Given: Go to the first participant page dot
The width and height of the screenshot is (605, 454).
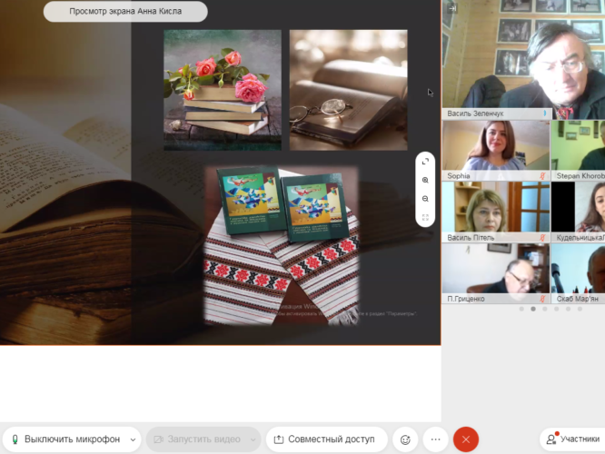Looking at the screenshot, I should pos(521,309).
